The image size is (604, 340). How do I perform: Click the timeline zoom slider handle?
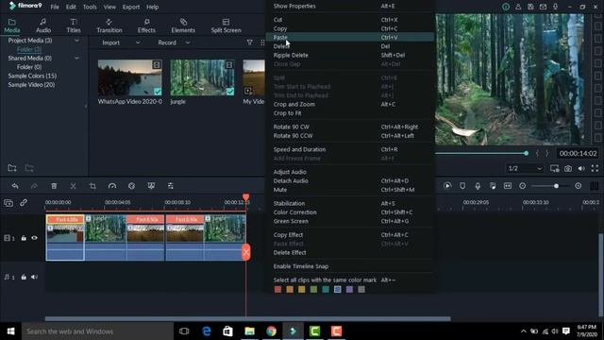pyautogui.click(x=556, y=186)
